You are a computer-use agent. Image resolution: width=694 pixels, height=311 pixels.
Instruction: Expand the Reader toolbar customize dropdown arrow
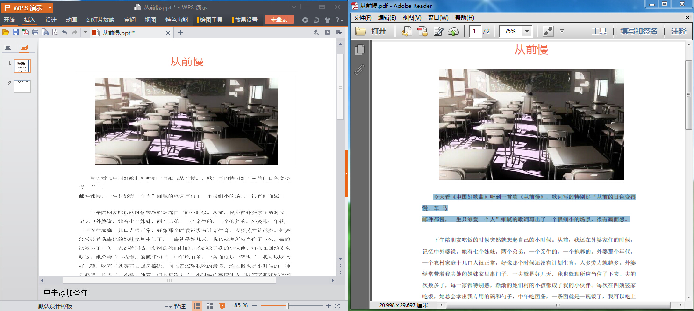tap(562, 31)
